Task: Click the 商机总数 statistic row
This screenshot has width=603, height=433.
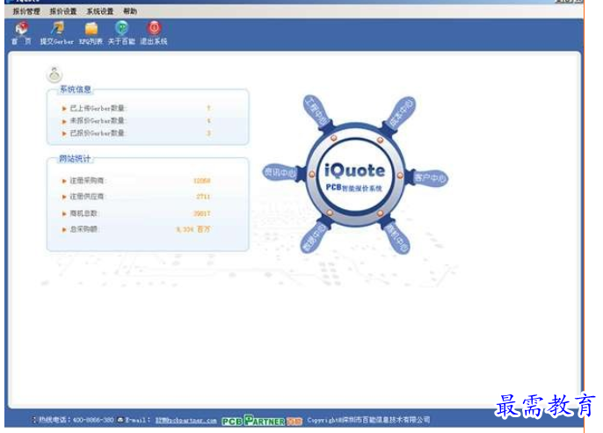Action: pyautogui.click(x=136, y=213)
